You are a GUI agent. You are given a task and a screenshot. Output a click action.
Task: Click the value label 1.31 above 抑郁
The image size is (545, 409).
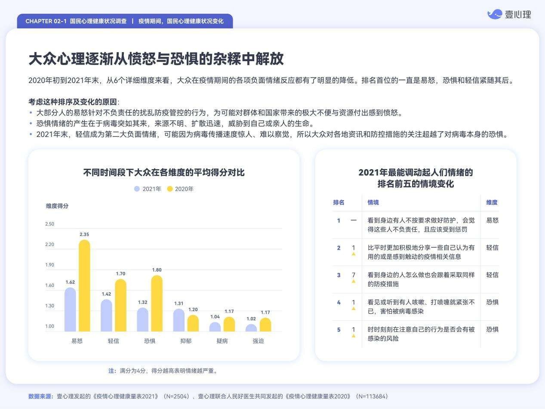(179, 304)
